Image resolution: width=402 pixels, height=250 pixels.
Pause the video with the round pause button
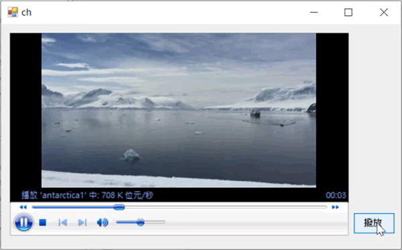coord(23,223)
